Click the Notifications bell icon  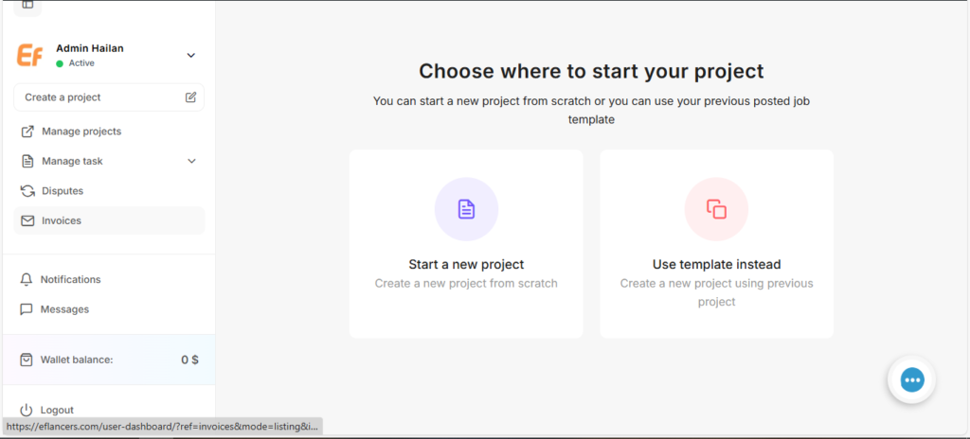[27, 280]
